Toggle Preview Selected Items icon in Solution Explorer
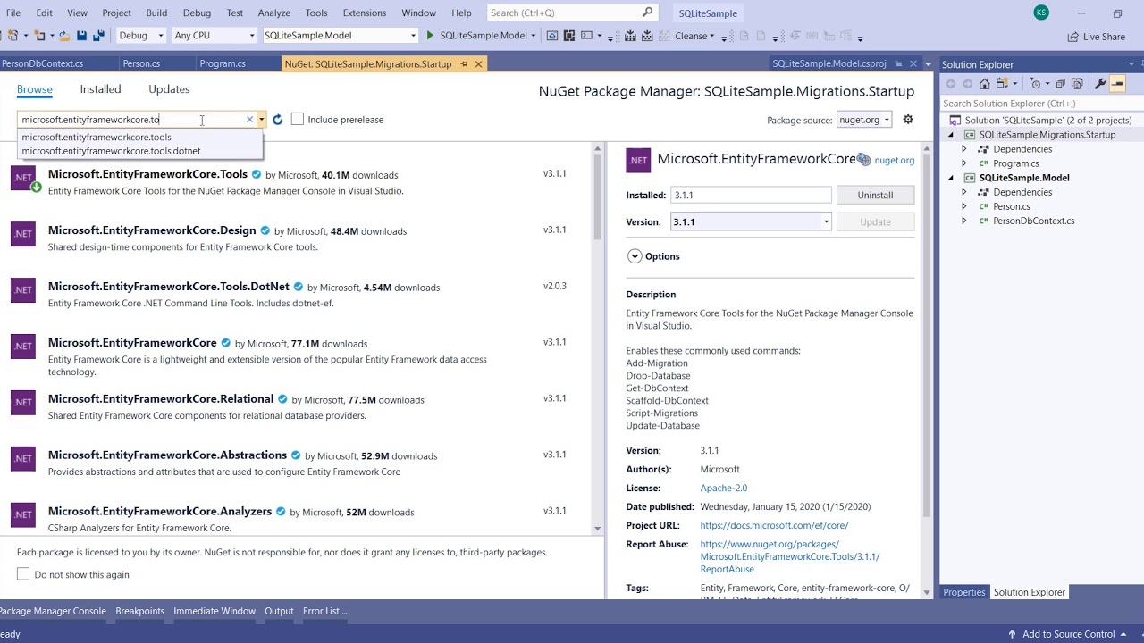 [1117, 84]
